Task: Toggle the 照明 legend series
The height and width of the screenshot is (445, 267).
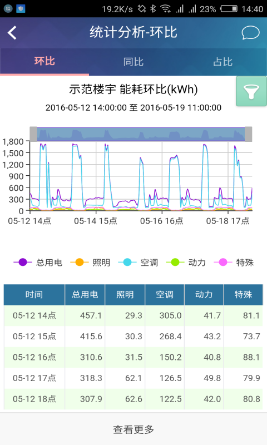Action: click(x=90, y=262)
